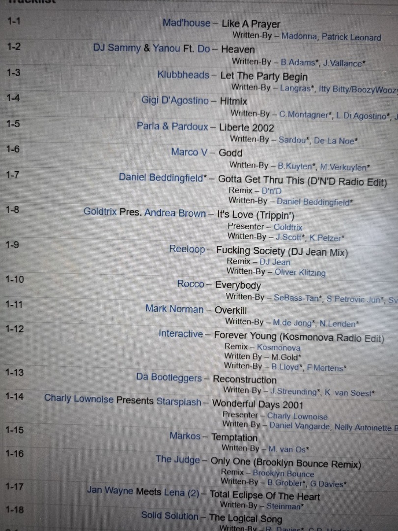This screenshot has width=398, height=531.
Task: Click the M. van Os writer link
Action: pyautogui.click(x=288, y=449)
